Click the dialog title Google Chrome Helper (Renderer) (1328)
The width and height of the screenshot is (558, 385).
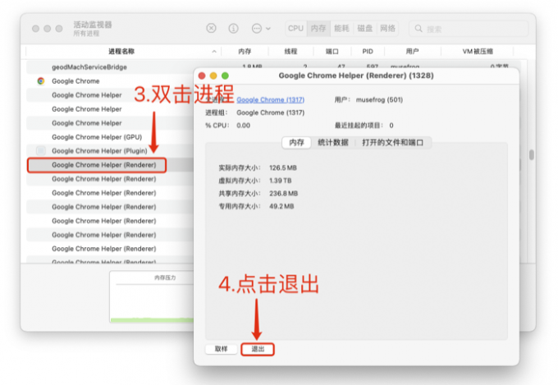[356, 76]
